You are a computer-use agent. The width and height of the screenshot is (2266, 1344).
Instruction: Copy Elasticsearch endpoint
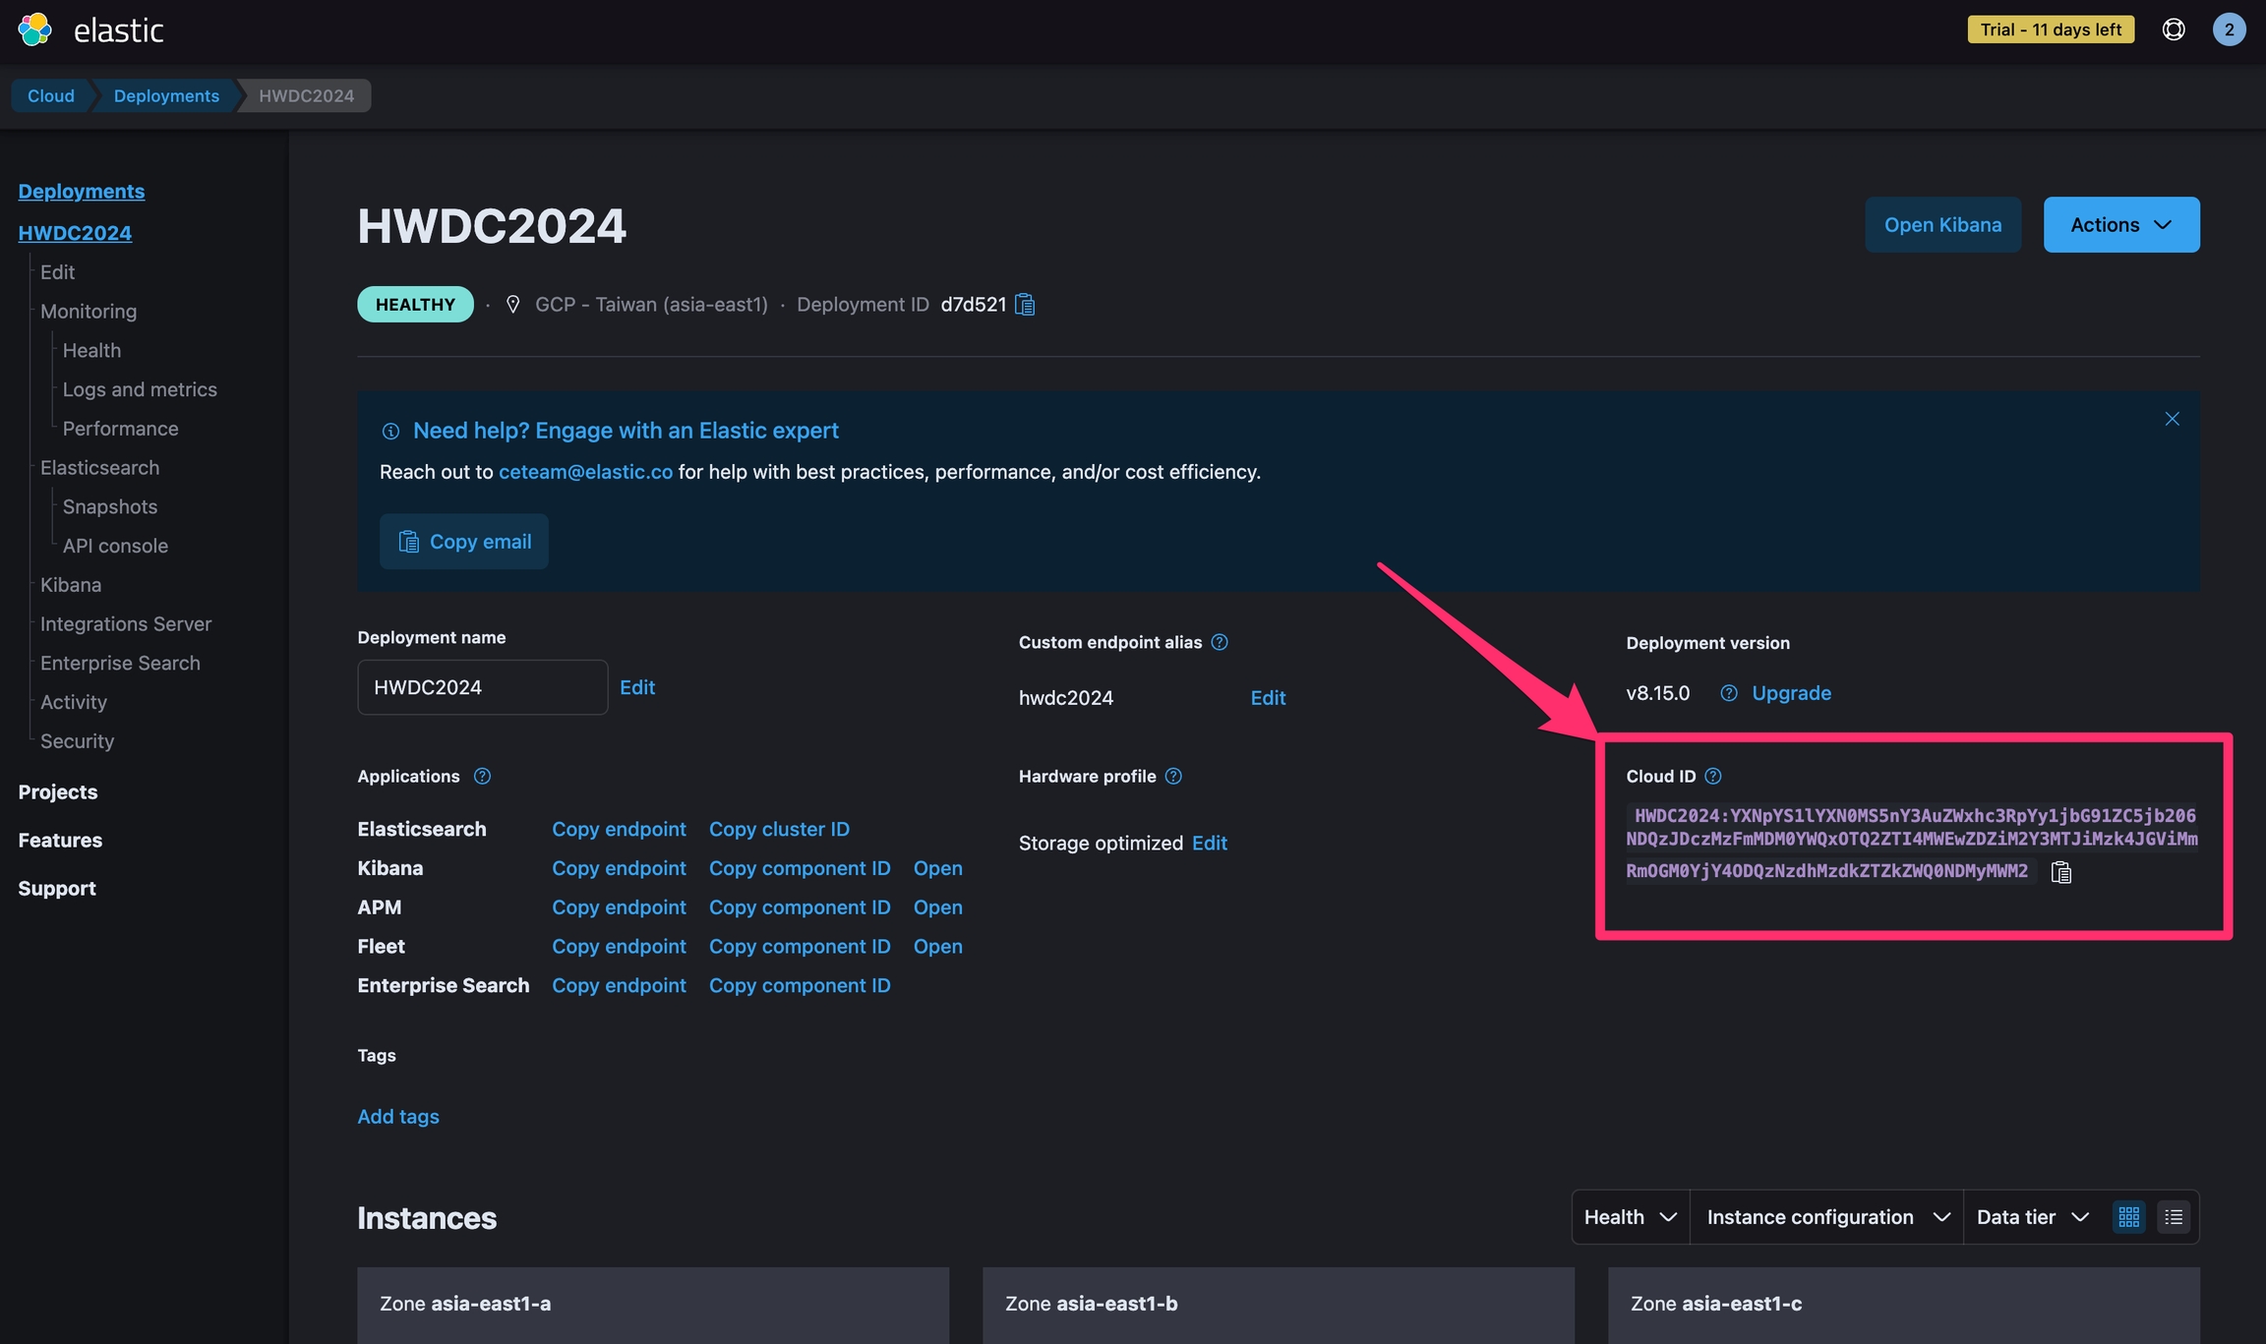619,829
